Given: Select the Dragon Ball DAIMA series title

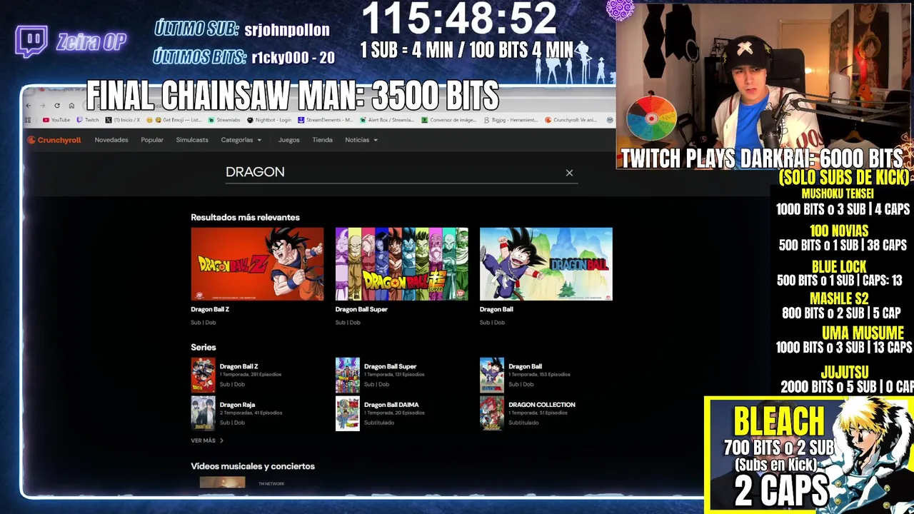Looking at the screenshot, I should tap(391, 405).
